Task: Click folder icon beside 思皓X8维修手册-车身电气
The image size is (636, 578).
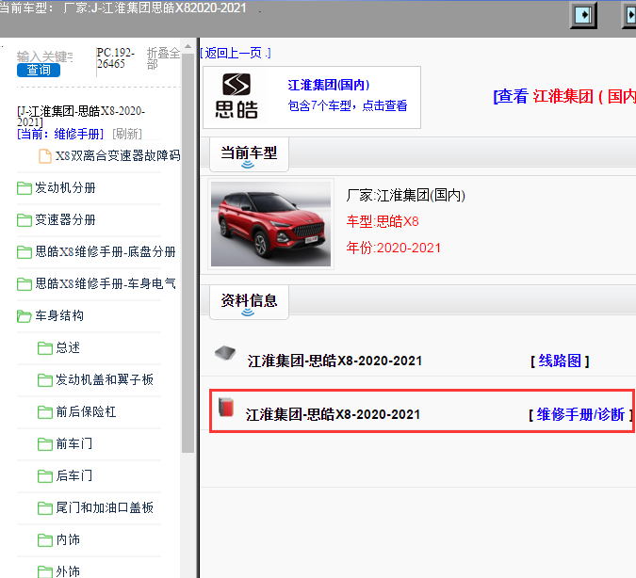Action: (24, 284)
